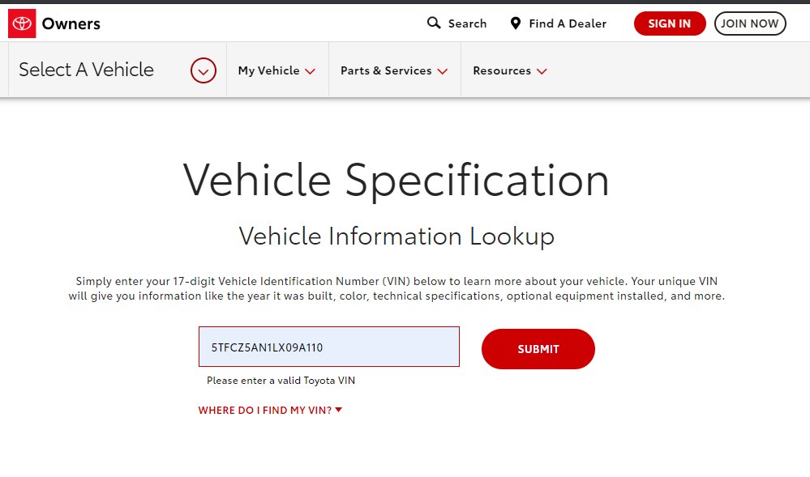Click the Find A Dealer location pin

tap(515, 23)
